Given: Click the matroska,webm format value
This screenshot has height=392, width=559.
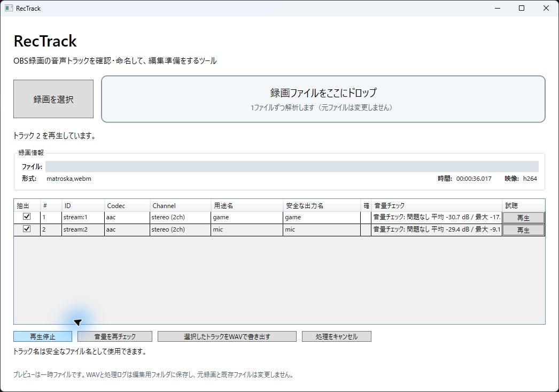Looking at the screenshot, I should point(69,179).
